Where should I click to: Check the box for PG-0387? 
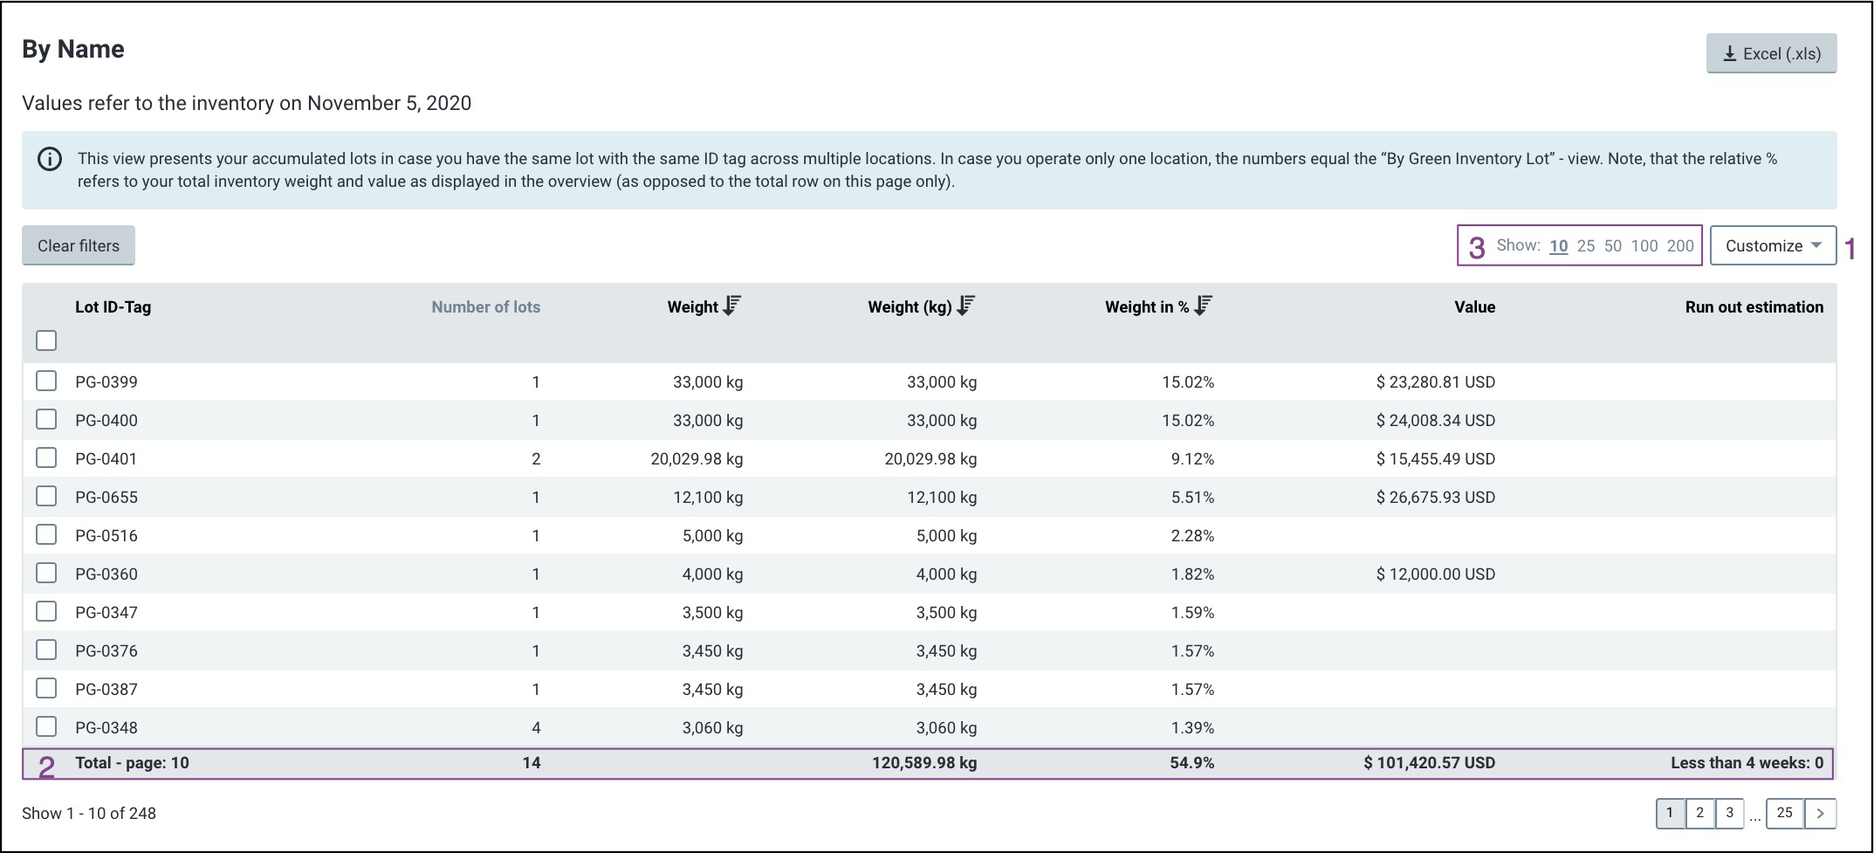coord(46,688)
